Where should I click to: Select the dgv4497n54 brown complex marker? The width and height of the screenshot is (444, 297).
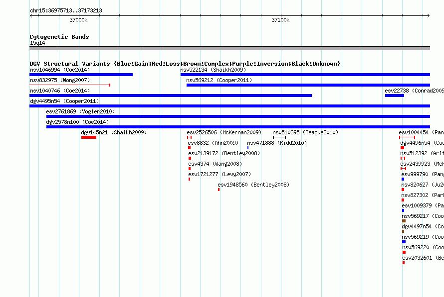tap(403, 231)
